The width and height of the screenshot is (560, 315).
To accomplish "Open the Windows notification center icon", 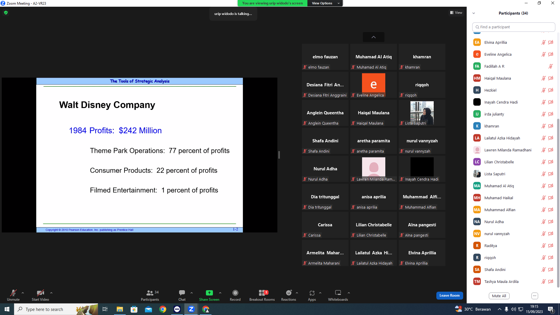I will (x=551, y=309).
